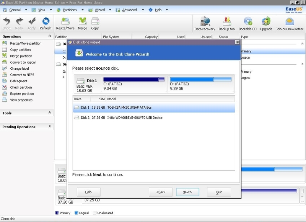The image size is (306, 222).
Task: Open the Help menu dropdown arrow
Action: [167, 10]
